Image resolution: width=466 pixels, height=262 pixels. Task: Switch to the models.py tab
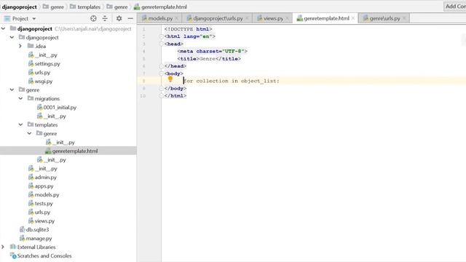[x=160, y=18]
